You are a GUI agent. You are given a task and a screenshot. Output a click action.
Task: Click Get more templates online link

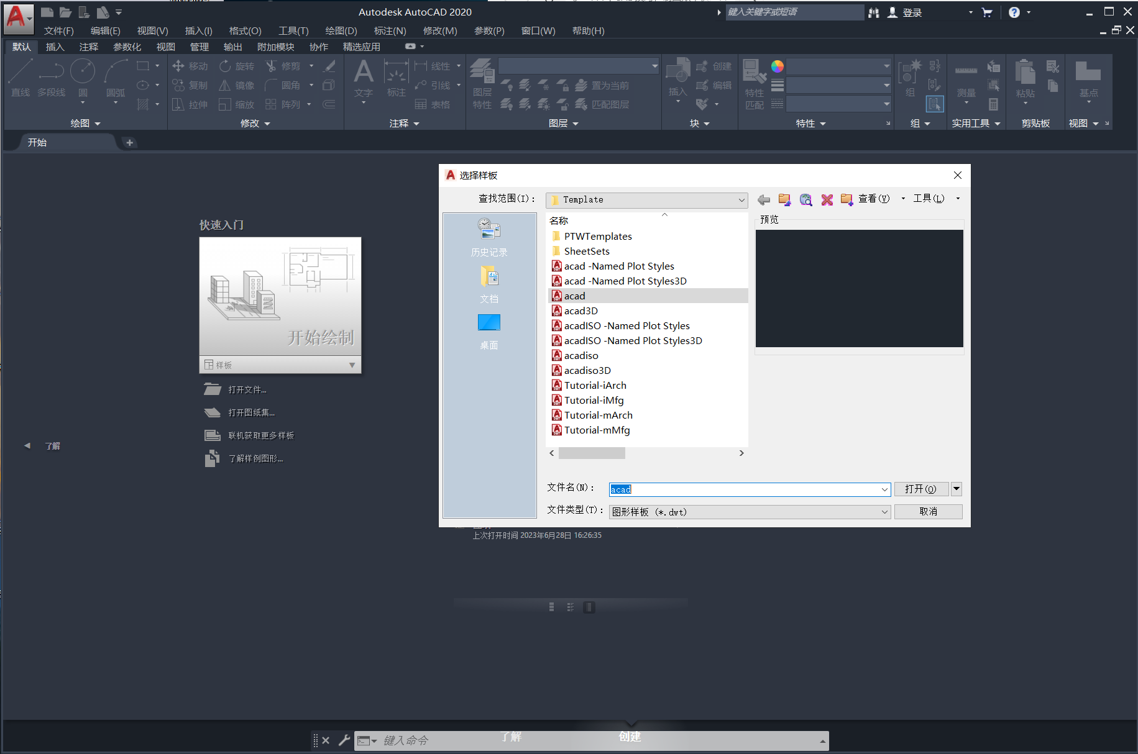click(260, 435)
